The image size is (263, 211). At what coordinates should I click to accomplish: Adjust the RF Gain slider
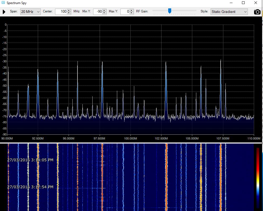(x=170, y=11)
